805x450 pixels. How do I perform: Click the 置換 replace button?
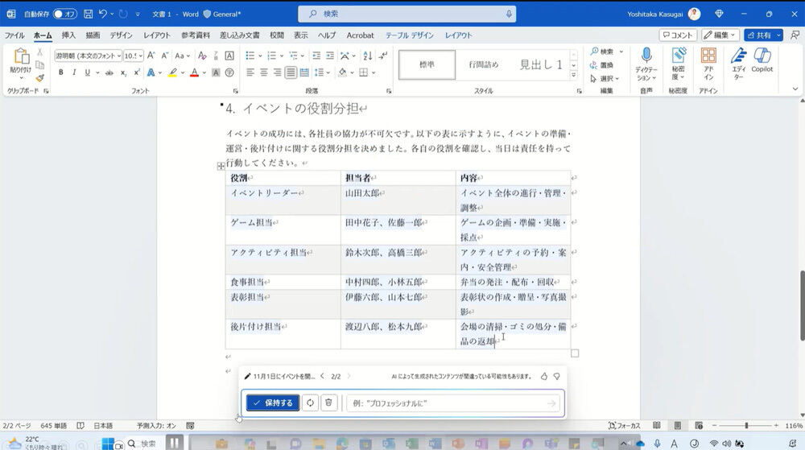point(601,65)
